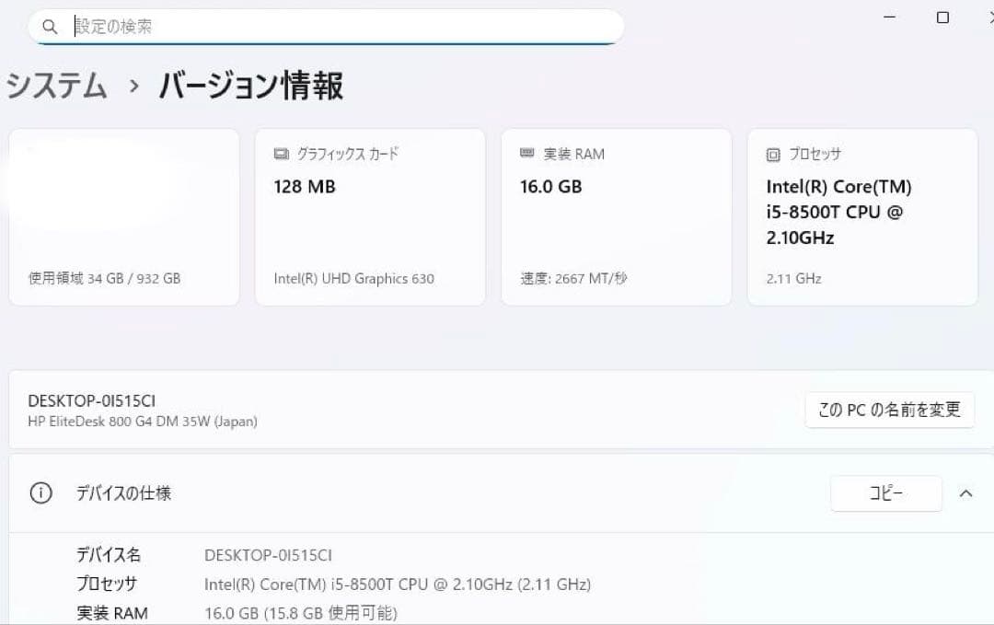This screenshot has width=994, height=625.
Task: Click the 実装 RAM card showing 16.0 GB
Action: tap(616, 216)
